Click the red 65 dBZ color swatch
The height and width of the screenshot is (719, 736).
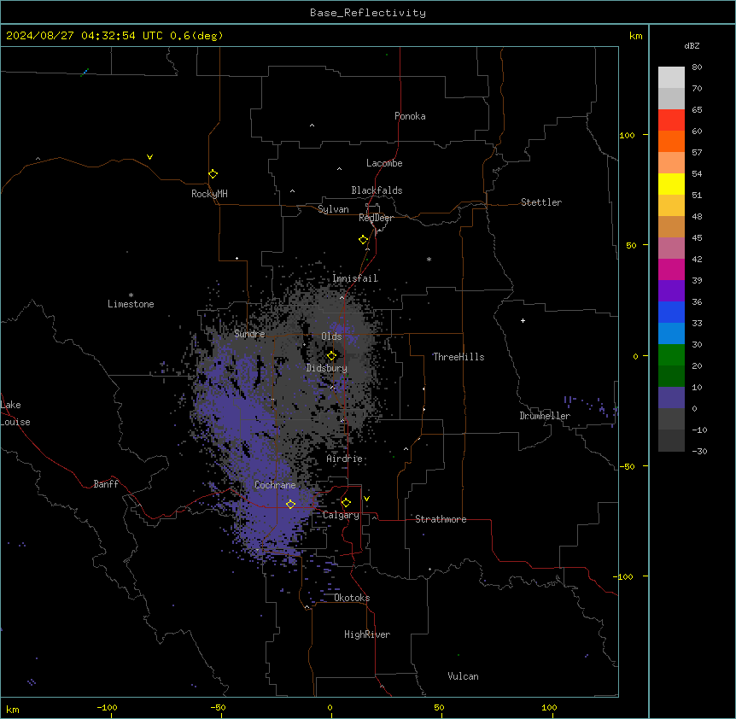pyautogui.click(x=671, y=120)
